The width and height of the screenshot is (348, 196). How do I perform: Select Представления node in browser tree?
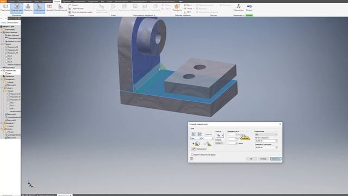pyautogui.click(x=10, y=32)
